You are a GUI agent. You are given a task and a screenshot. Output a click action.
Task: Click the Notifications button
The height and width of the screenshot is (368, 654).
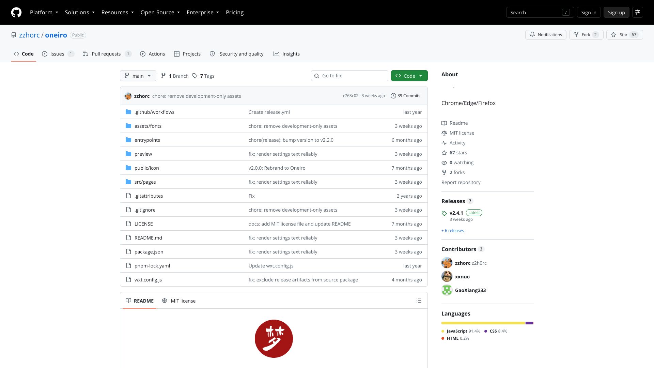pyautogui.click(x=546, y=35)
